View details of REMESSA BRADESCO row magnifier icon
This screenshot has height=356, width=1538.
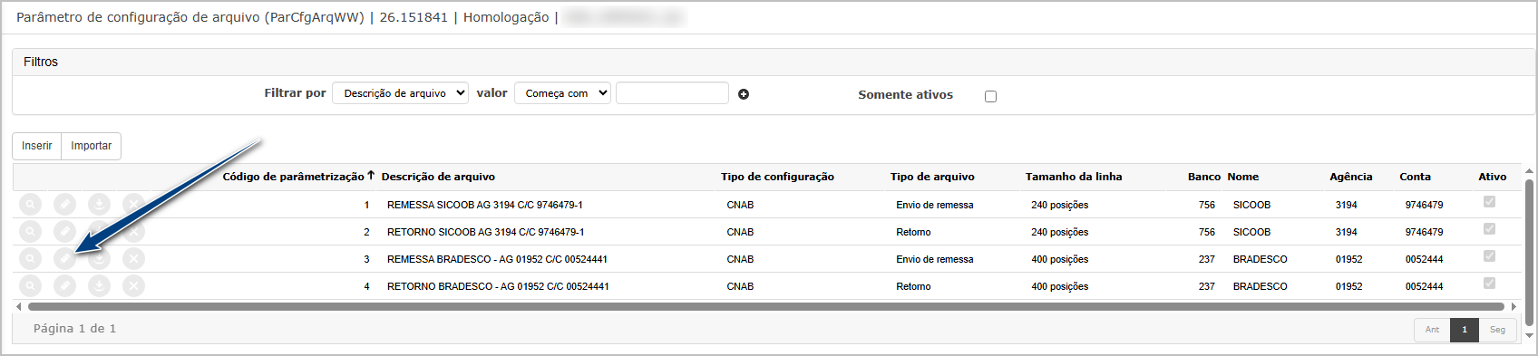click(30, 259)
